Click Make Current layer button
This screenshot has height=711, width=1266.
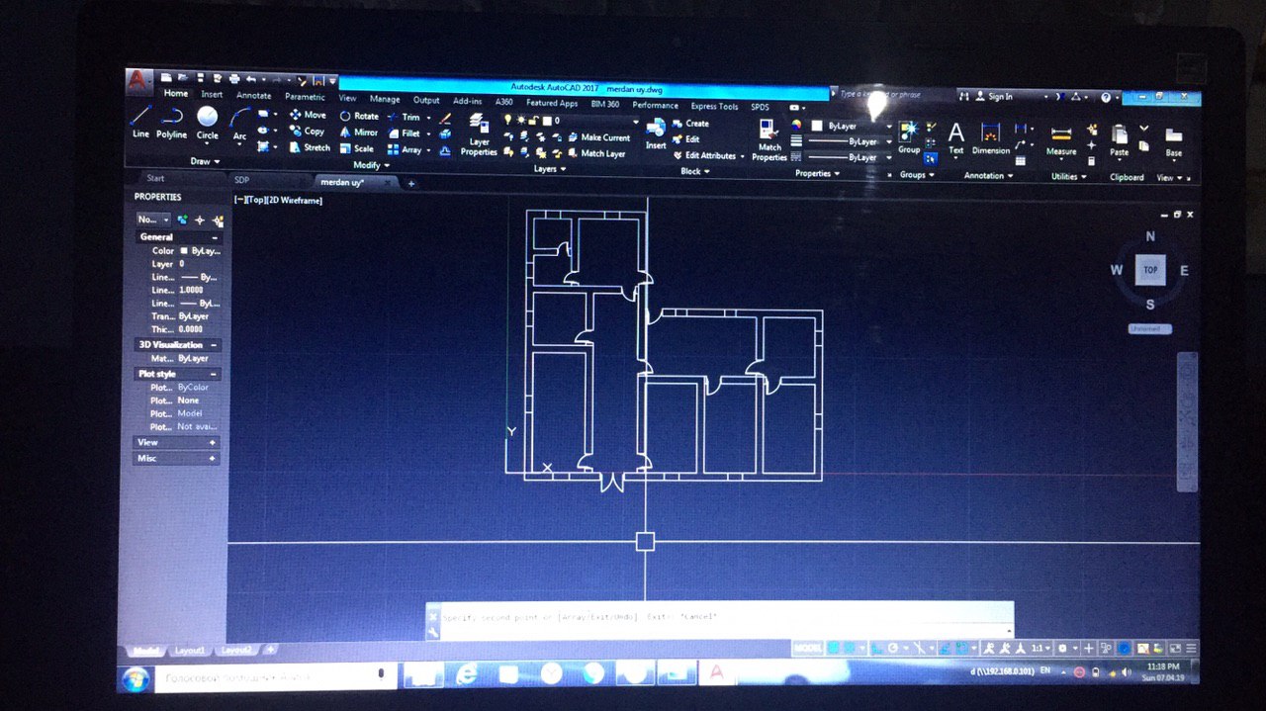tap(598, 137)
